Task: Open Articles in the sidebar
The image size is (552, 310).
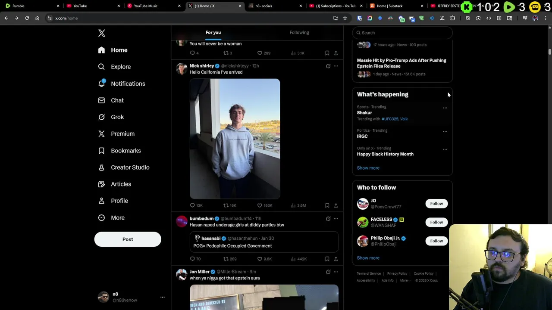Action: point(115,184)
